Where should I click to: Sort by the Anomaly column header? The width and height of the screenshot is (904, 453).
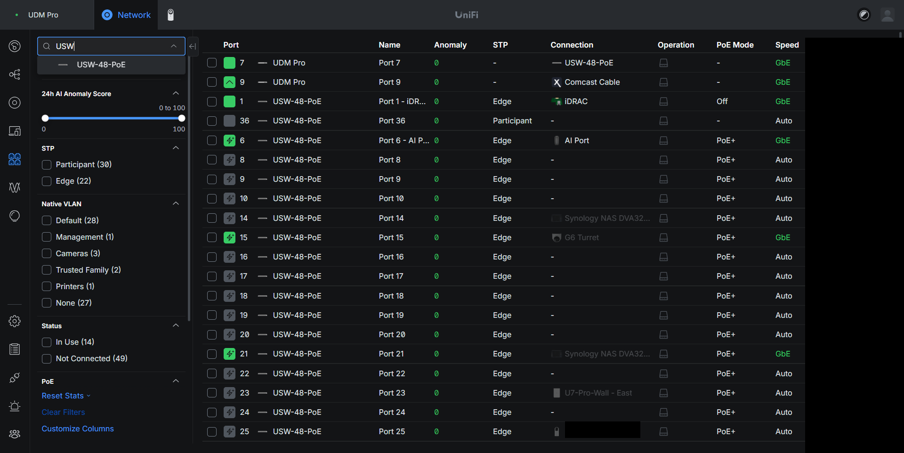tap(450, 45)
